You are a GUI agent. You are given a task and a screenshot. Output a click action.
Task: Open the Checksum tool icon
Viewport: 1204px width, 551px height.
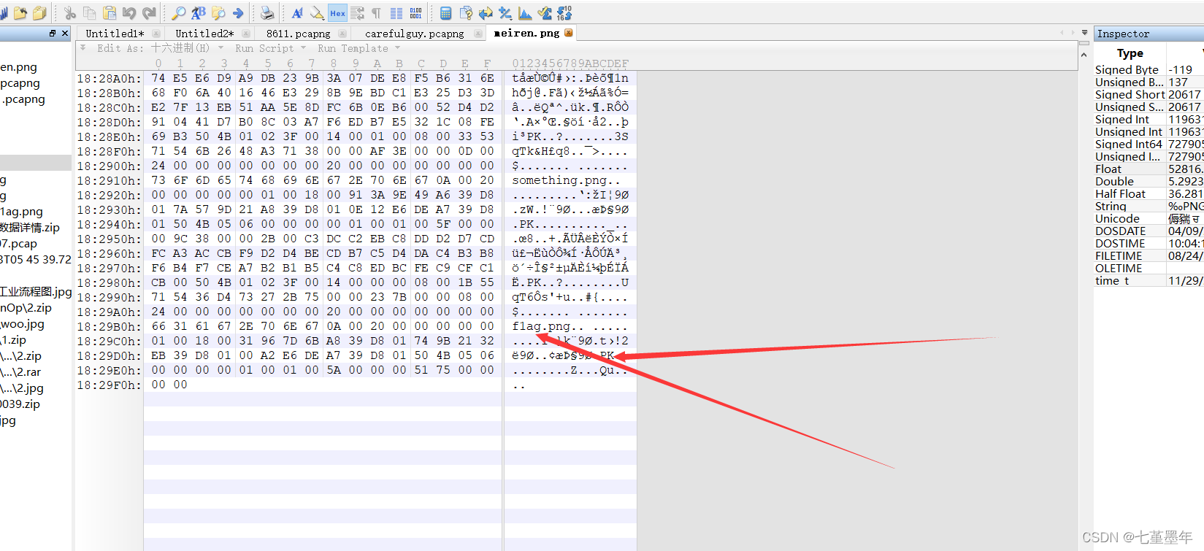[x=545, y=13]
